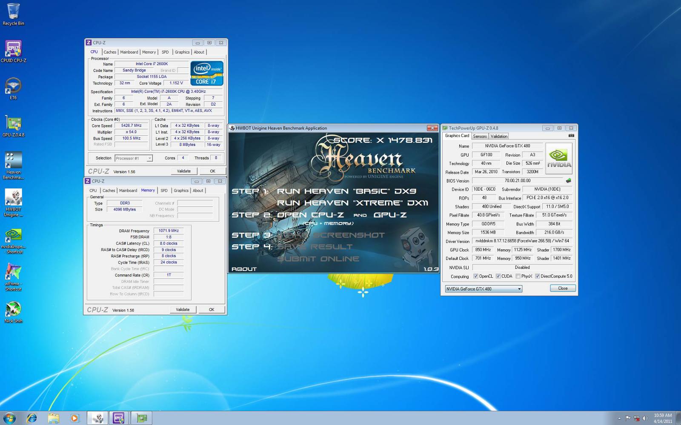The height and width of the screenshot is (425, 681).
Task: Show hidden tray icons arrow
Action: (619, 419)
